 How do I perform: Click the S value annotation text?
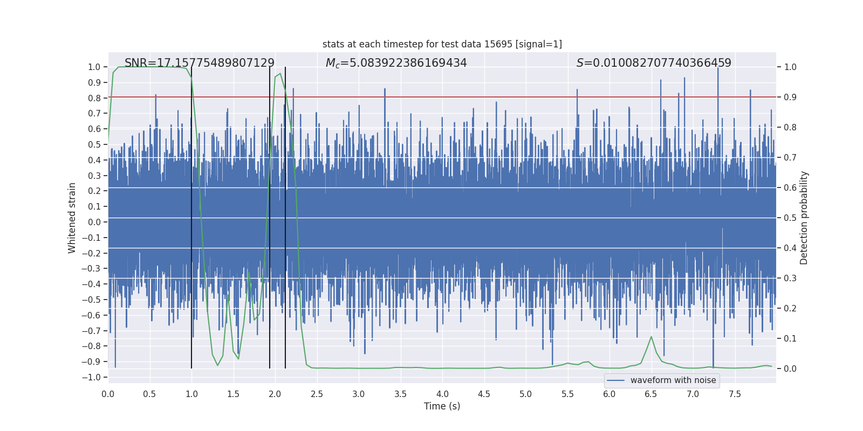[654, 63]
